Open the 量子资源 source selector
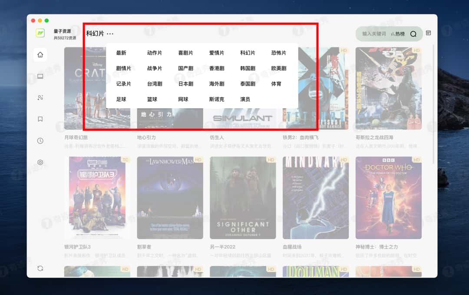Image resolution: width=469 pixels, height=295 pixels. pyautogui.click(x=65, y=34)
